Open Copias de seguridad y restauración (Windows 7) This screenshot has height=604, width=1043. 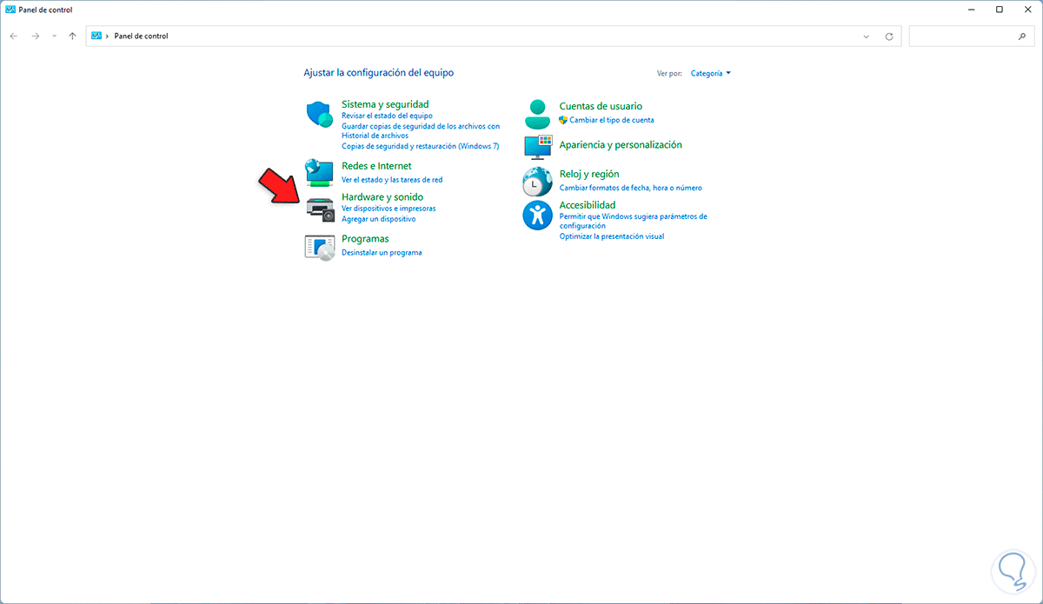[421, 146]
